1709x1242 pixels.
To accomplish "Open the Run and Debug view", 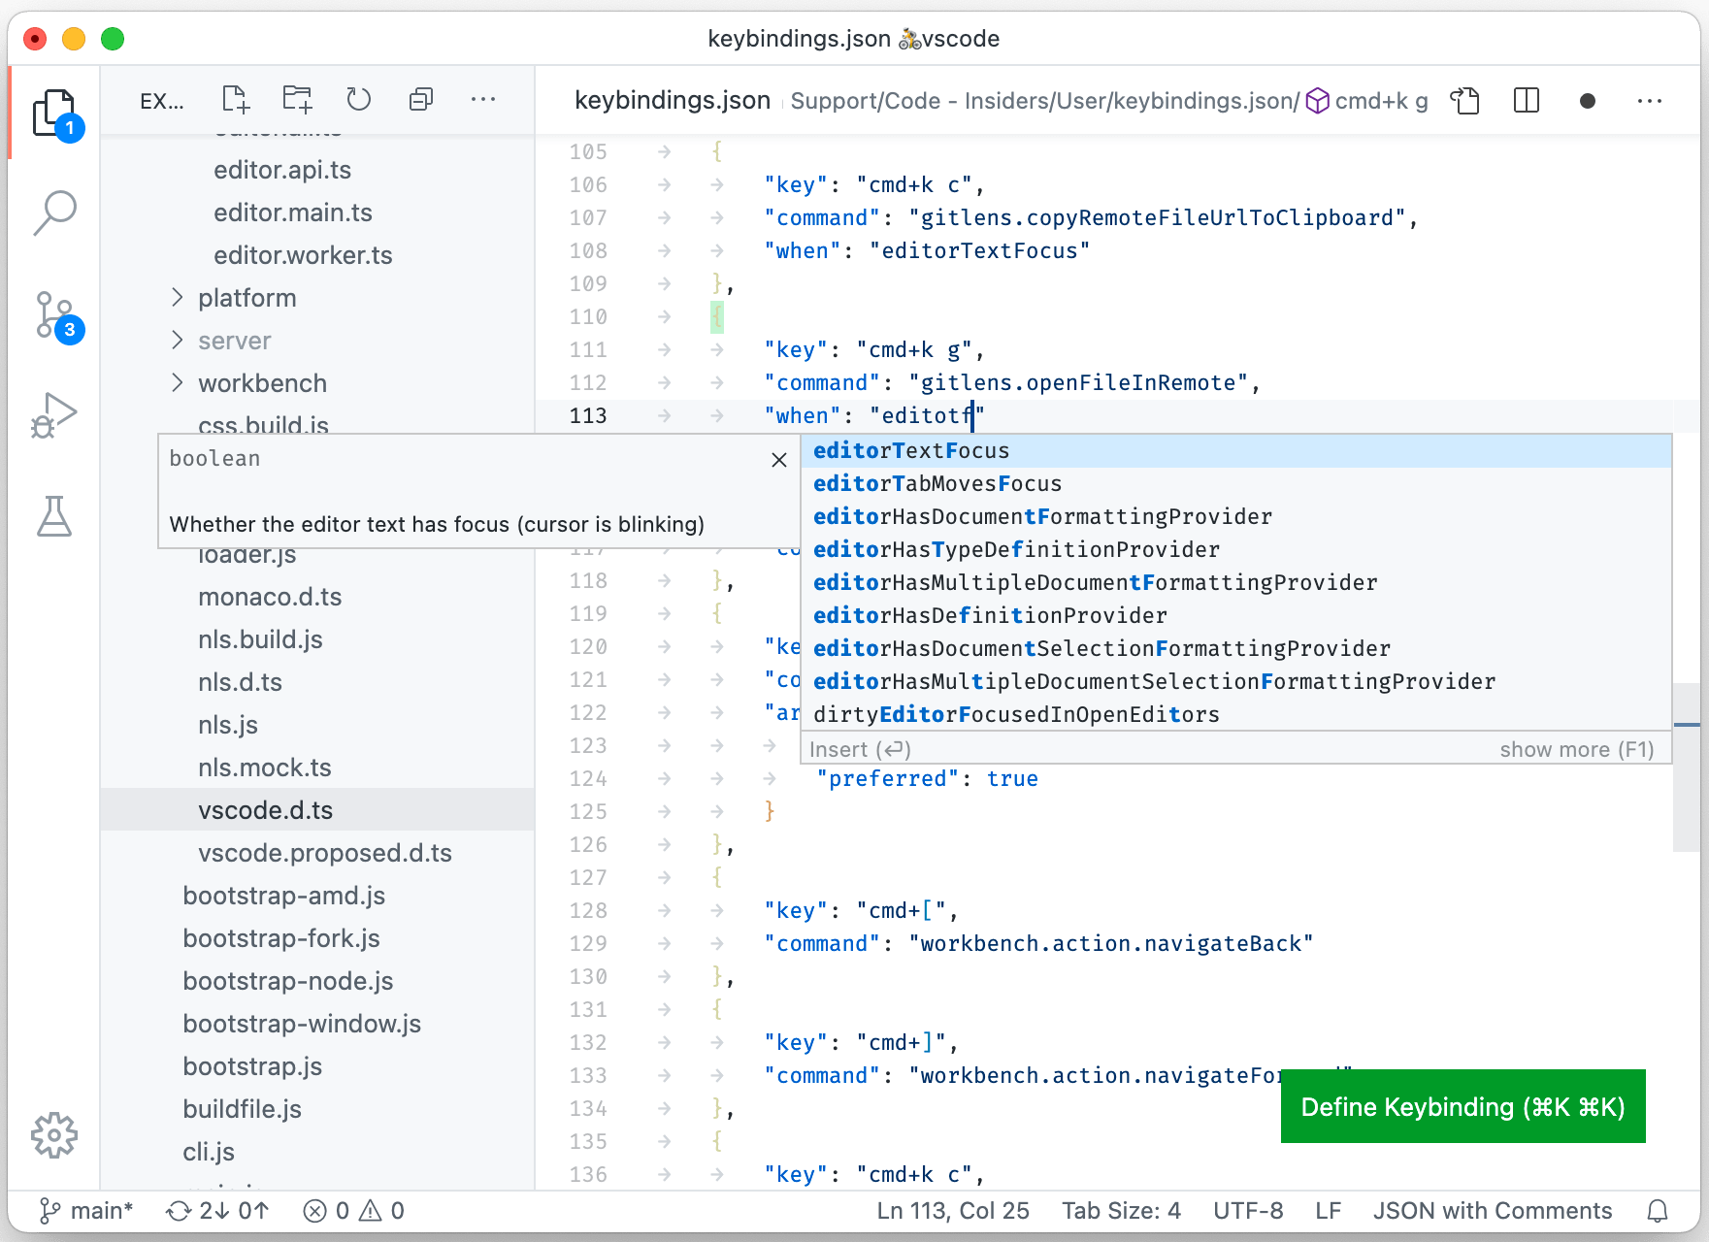I will (54, 415).
